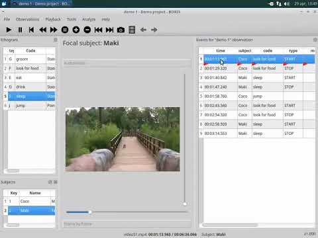Pause the video playback
This screenshot has height=238, width=318.
point(20,30)
